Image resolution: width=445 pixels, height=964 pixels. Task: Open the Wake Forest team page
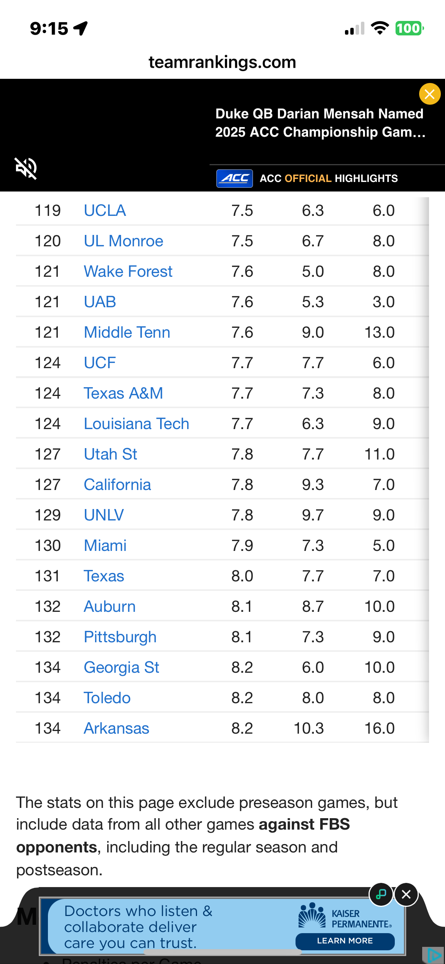coord(128,271)
